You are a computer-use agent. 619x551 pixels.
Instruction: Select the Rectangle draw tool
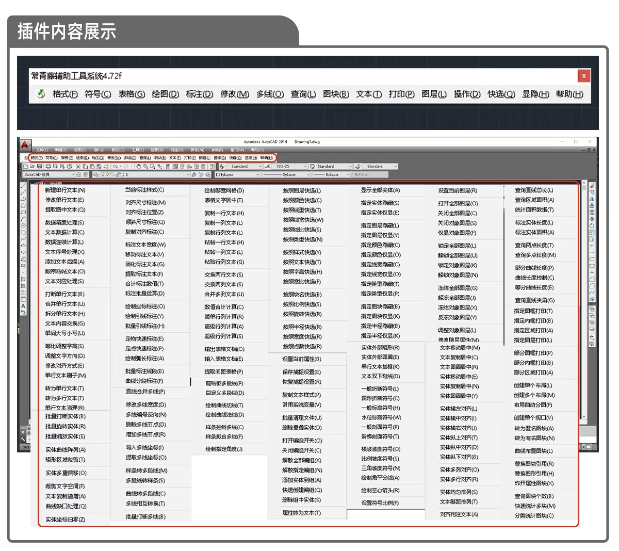(23, 212)
